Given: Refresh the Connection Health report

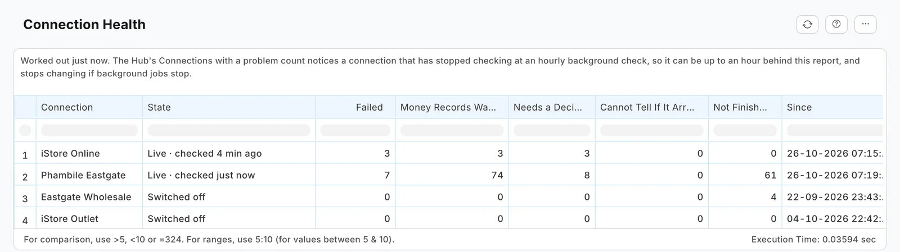Looking at the screenshot, I should pyautogui.click(x=807, y=24).
